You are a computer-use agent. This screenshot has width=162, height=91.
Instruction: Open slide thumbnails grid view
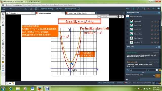point(123,17)
